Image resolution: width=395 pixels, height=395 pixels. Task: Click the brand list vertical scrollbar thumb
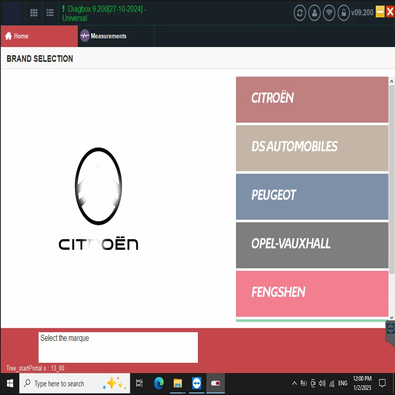pos(392,180)
